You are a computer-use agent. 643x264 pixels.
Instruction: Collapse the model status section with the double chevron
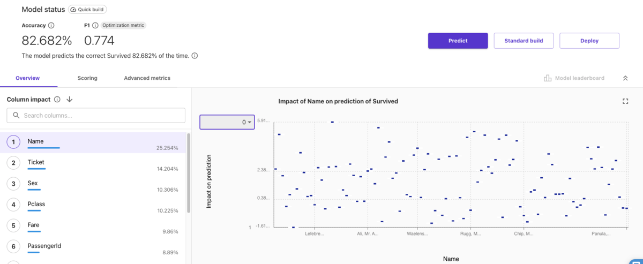[x=625, y=78]
